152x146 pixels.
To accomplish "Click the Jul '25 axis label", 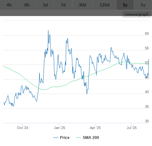I will coord(131,128).
